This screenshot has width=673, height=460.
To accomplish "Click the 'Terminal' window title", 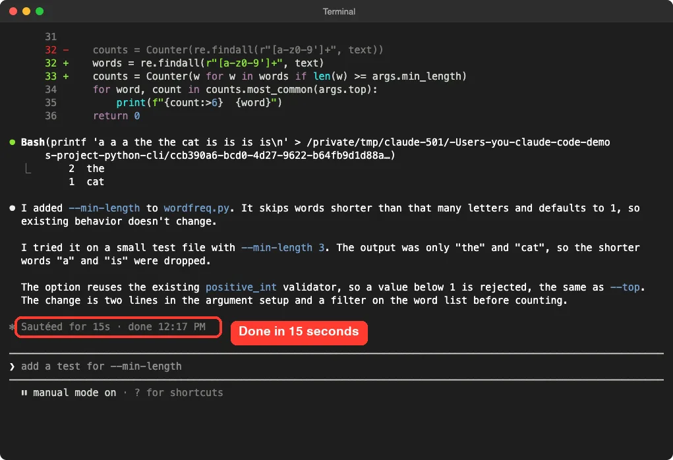I will click(339, 12).
